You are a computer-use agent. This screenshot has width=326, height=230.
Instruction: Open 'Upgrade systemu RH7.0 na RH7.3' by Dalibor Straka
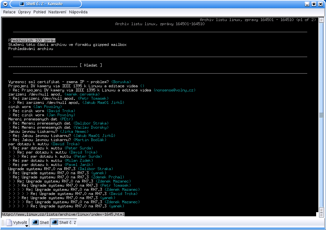coord(42,169)
